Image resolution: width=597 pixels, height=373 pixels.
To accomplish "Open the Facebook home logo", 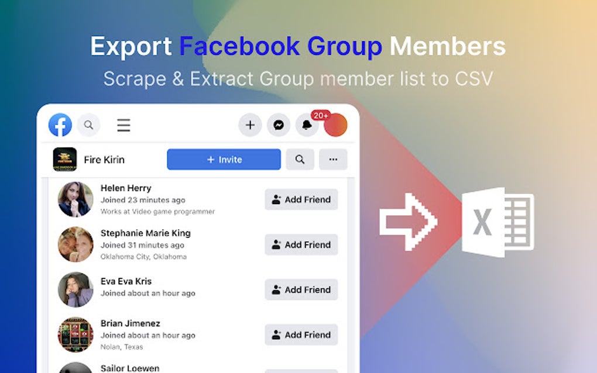I will (x=59, y=125).
